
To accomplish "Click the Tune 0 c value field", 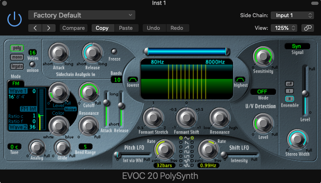I will click(14, 147).
